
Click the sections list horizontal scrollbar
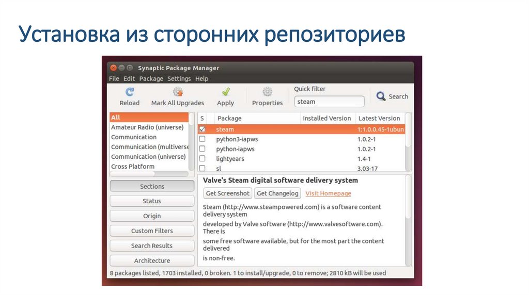click(149, 174)
